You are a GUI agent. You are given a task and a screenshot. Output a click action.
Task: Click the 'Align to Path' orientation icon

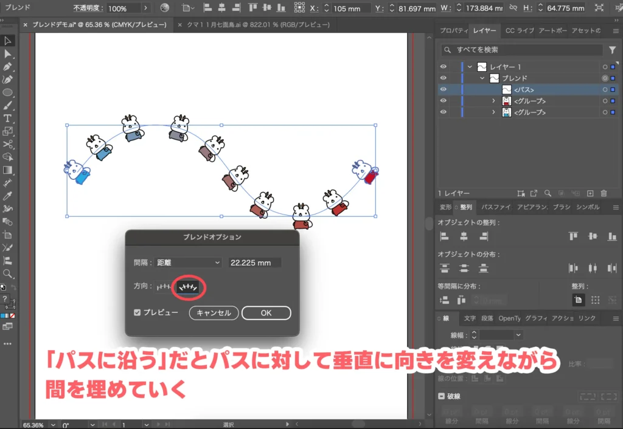point(187,286)
